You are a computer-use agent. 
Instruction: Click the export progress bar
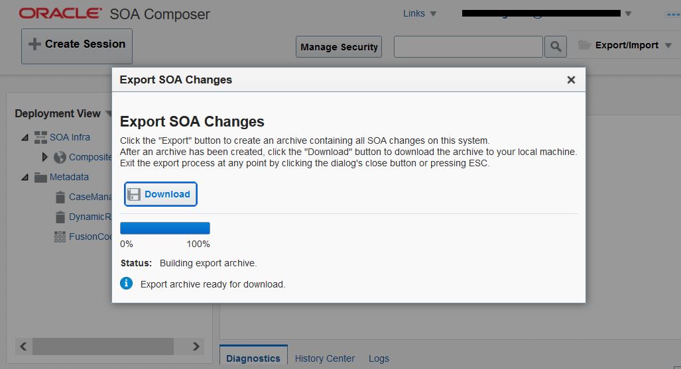click(165, 228)
